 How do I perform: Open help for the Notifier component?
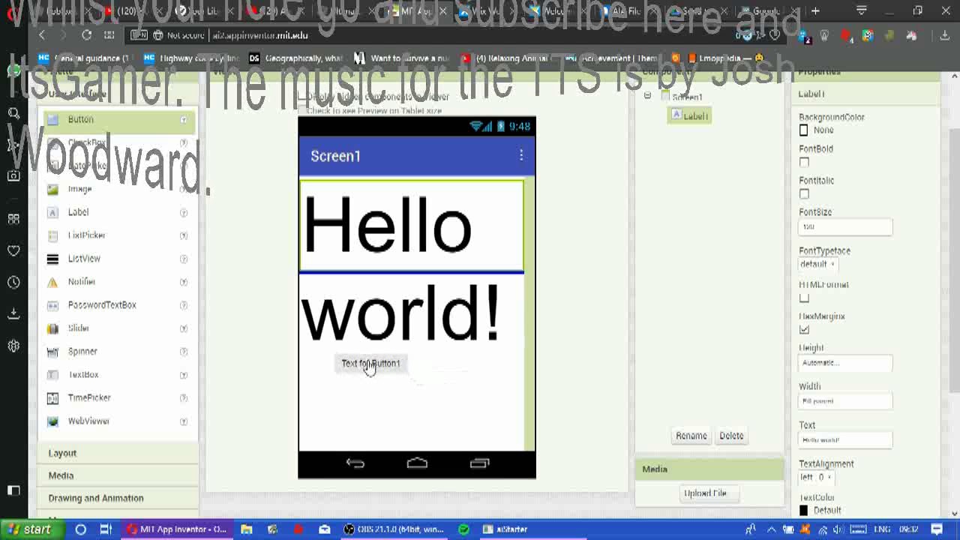[x=183, y=283]
